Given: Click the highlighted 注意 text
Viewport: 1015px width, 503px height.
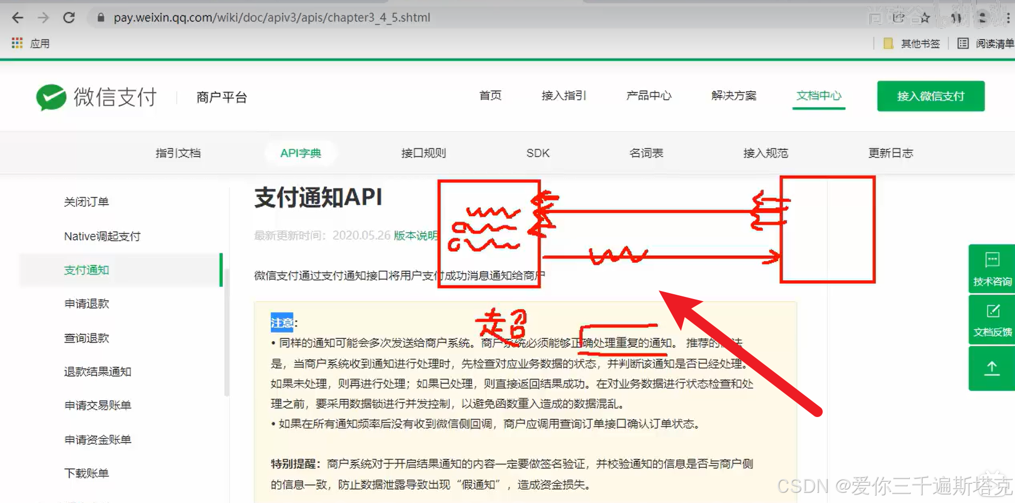Looking at the screenshot, I should click(282, 323).
